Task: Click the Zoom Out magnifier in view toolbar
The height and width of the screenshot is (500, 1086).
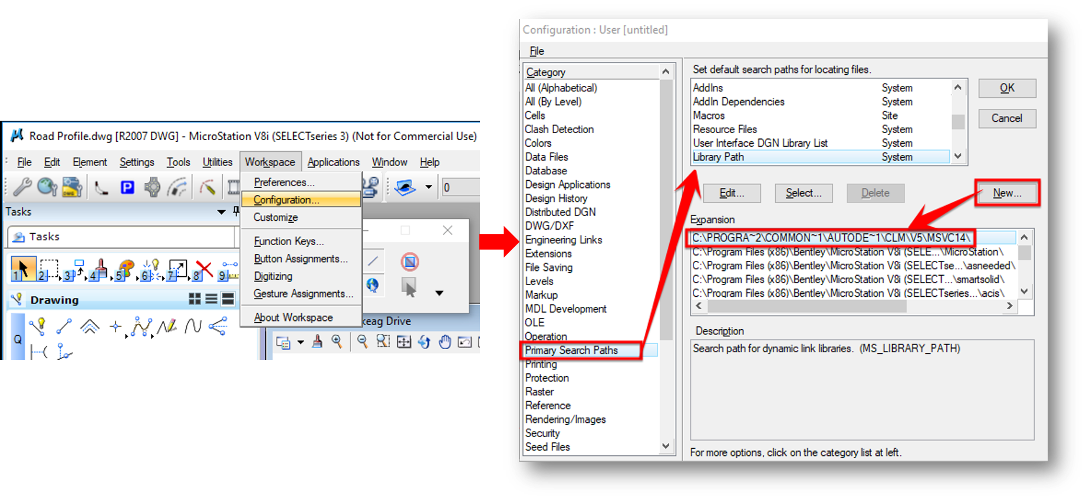Action: point(362,342)
